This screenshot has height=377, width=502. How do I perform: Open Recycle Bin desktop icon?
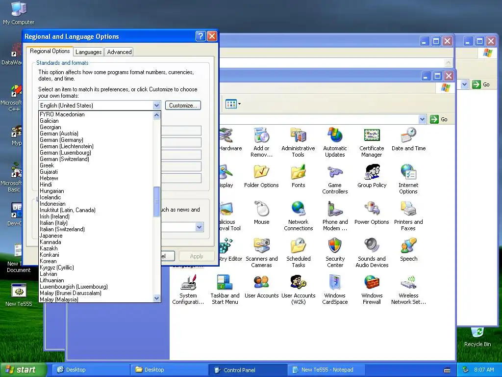pos(477,337)
